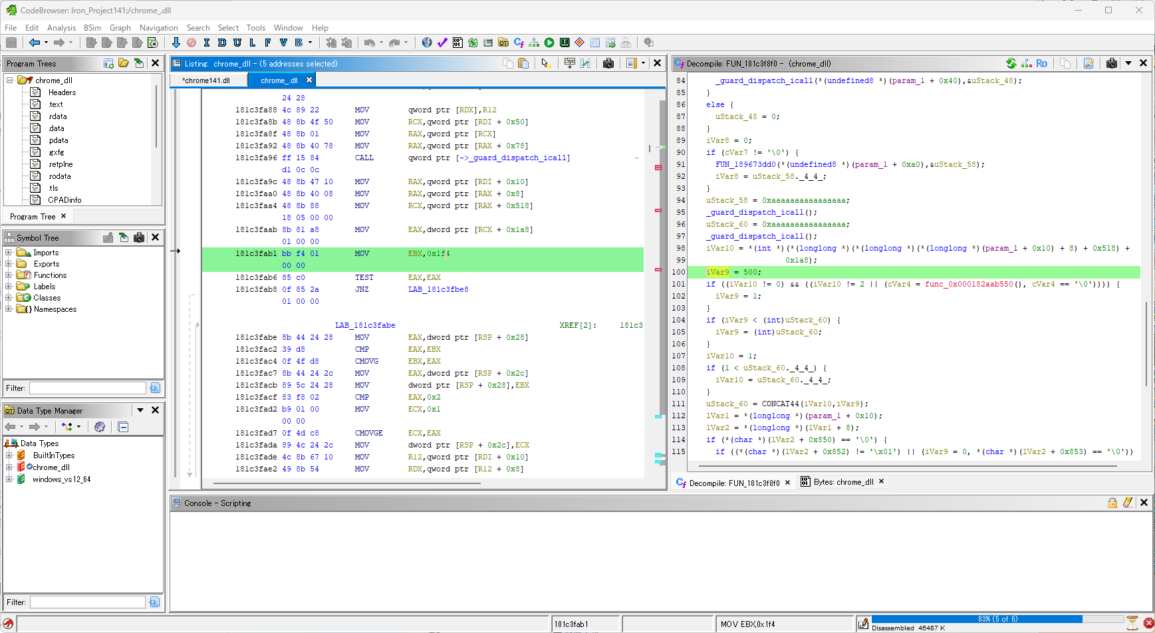This screenshot has height=633, width=1155.
Task: Open the Data Type Manager dropdown menu arrow
Action: click(140, 410)
